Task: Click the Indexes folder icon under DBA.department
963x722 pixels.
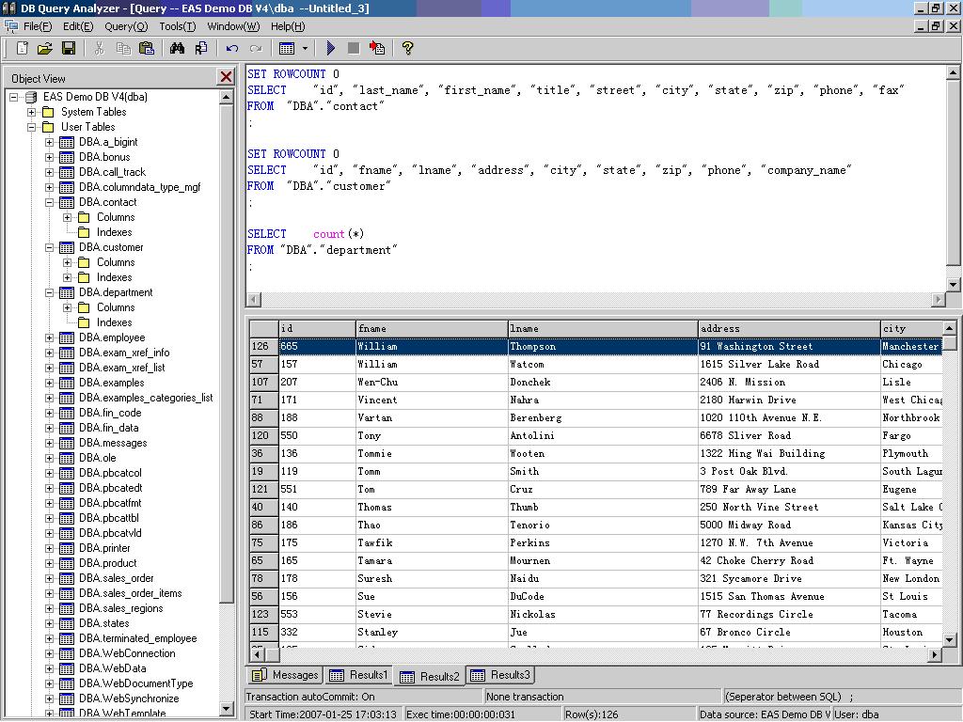Action: 84,323
